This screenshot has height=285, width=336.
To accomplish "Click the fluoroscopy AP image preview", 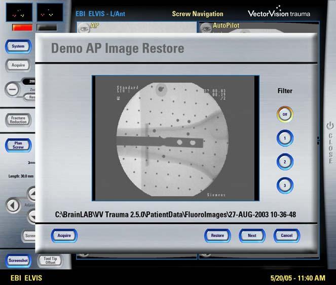I will (x=175, y=138).
